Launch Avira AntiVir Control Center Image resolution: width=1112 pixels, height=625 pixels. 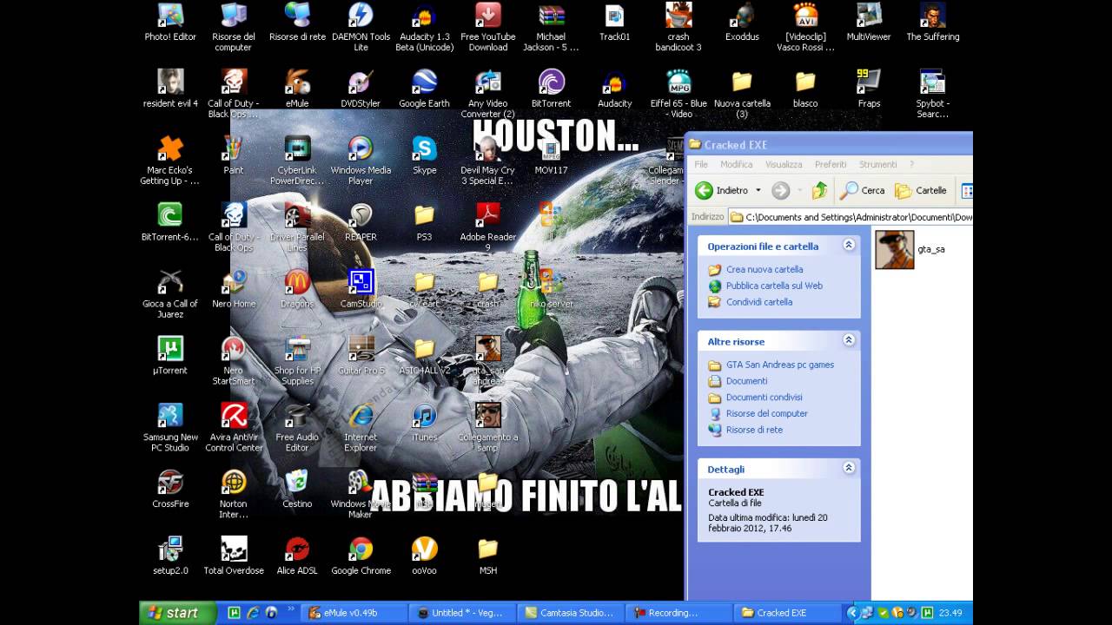234,416
